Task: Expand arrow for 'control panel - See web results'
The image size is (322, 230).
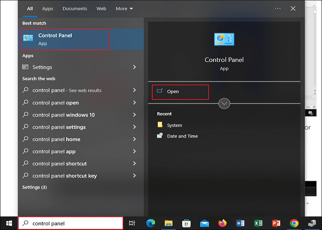Action: point(134,90)
